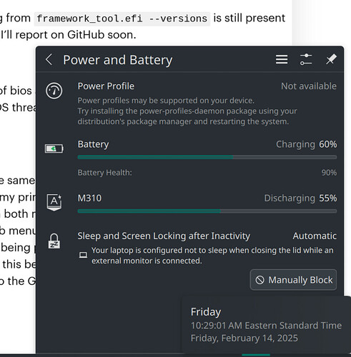
Task: Click the M310 charge level bar
Action: click(x=207, y=211)
